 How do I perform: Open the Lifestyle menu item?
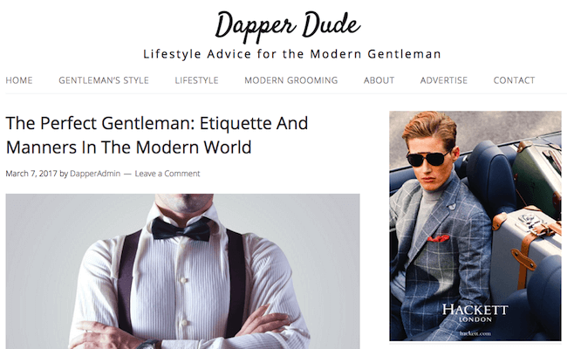(x=197, y=80)
